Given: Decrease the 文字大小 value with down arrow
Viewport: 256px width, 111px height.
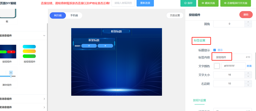Looking at the screenshot, I should coord(248,76).
